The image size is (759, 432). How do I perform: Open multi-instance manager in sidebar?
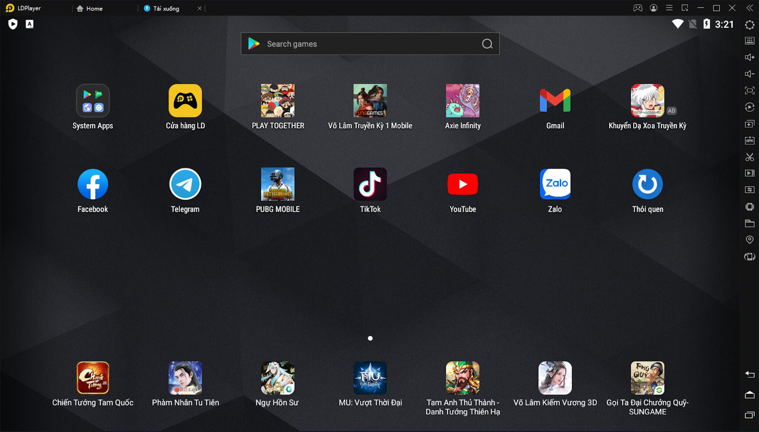pyautogui.click(x=750, y=124)
